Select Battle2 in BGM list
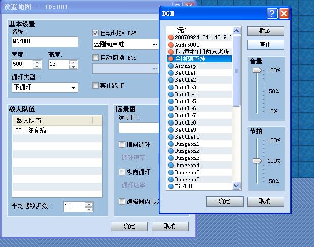The image size is (314, 247). (x=199, y=80)
